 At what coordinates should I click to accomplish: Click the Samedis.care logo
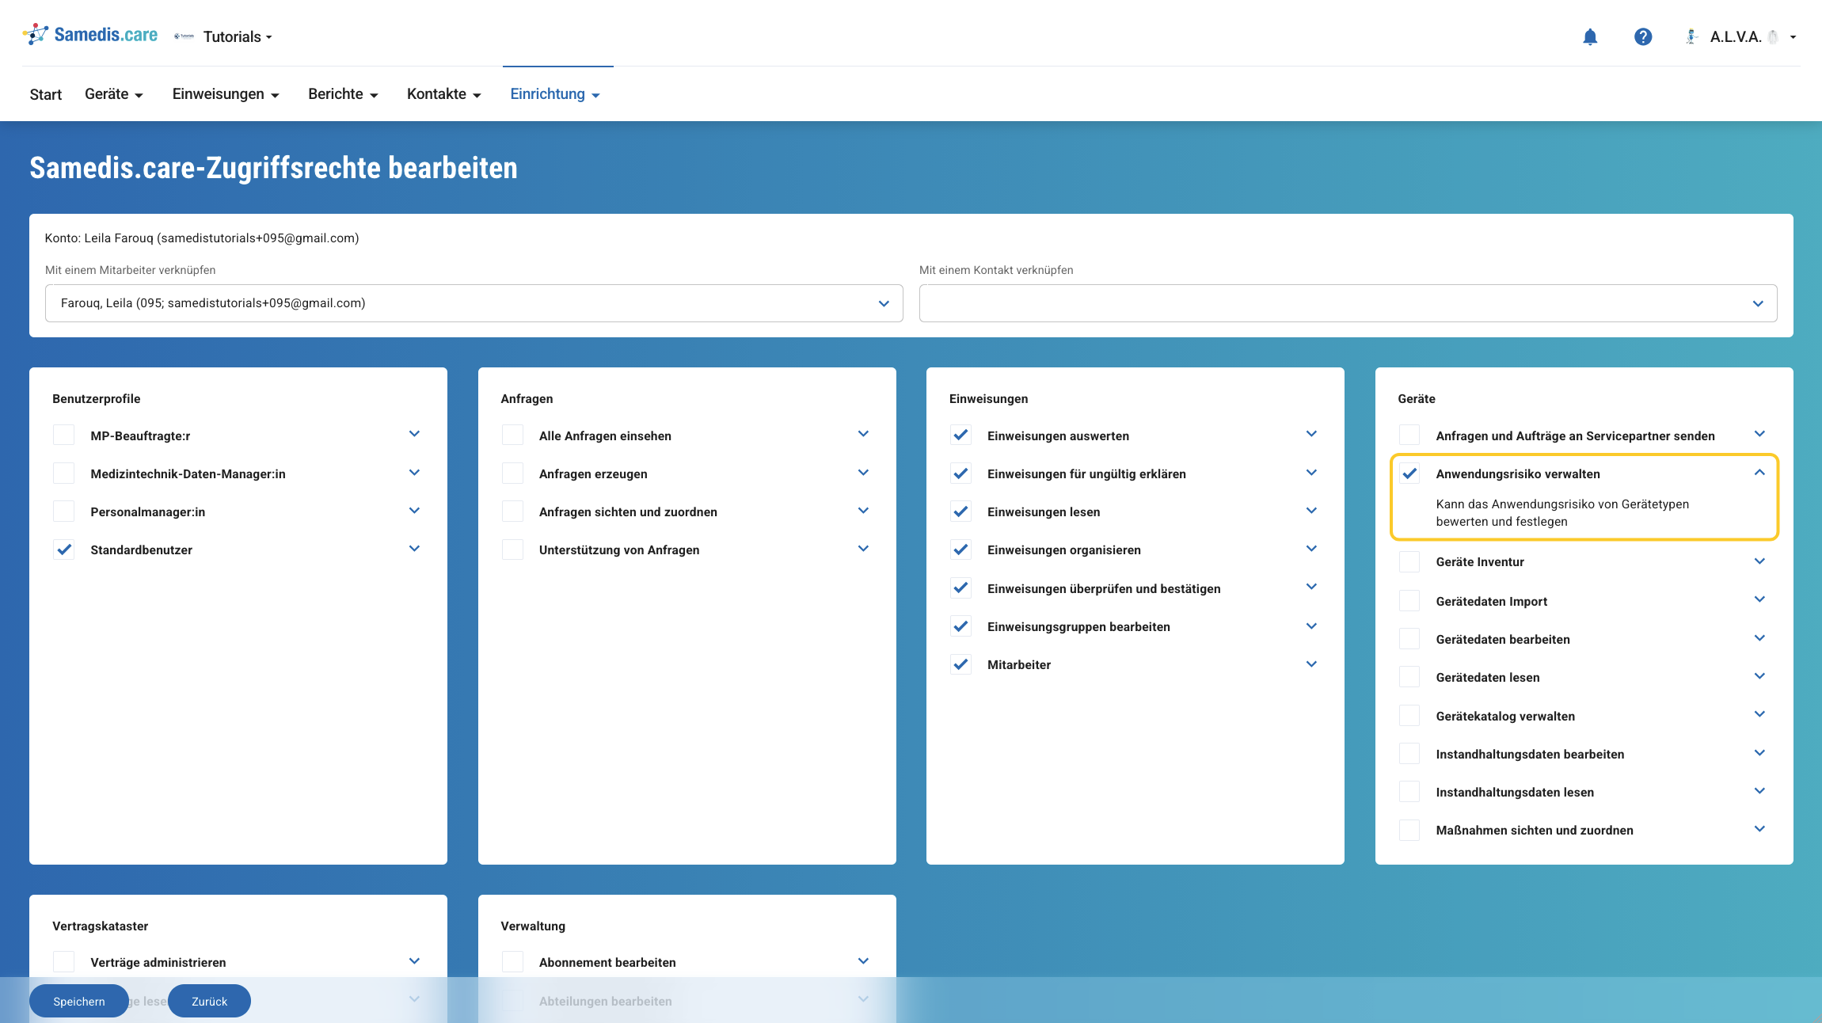coord(90,35)
